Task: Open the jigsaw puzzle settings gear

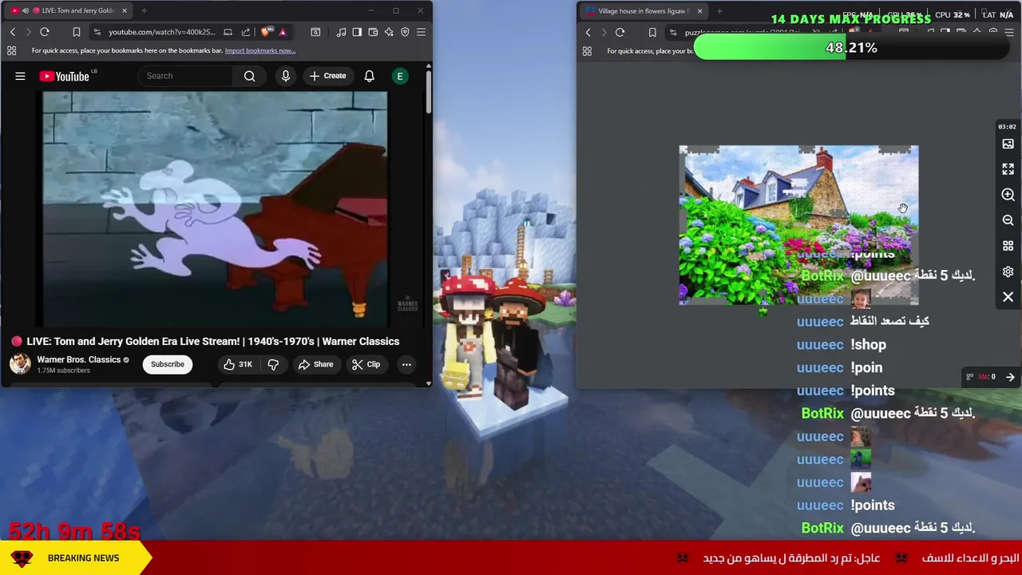Action: [1008, 272]
